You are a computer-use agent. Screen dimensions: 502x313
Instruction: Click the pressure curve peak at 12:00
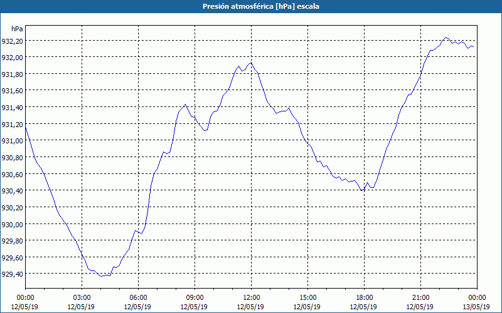tap(252, 63)
